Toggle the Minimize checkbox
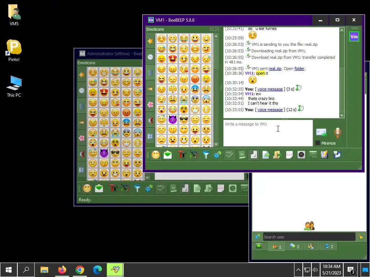Image resolution: width=370 pixels, height=277 pixels. 318,143
